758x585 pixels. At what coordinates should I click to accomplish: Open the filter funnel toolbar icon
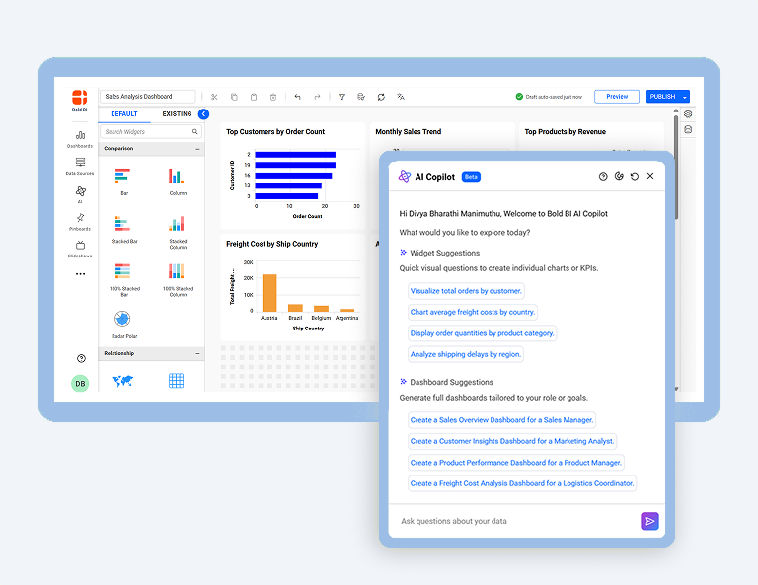341,97
